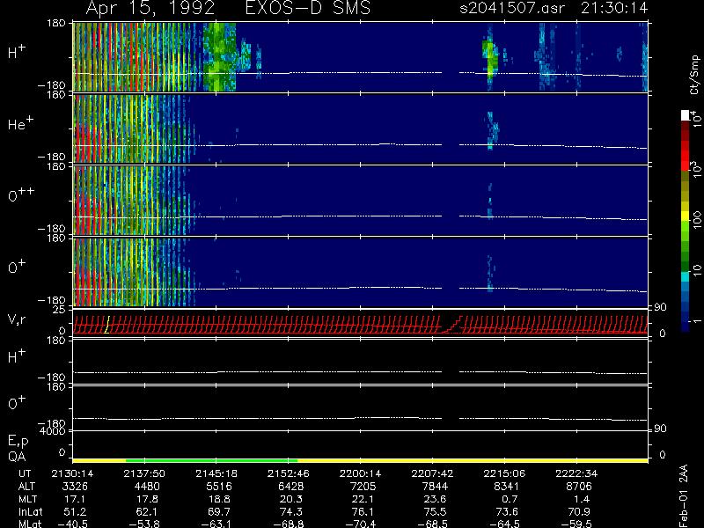Click the MLT value "23.6"
This screenshot has height=528, width=704.
[x=435, y=499]
